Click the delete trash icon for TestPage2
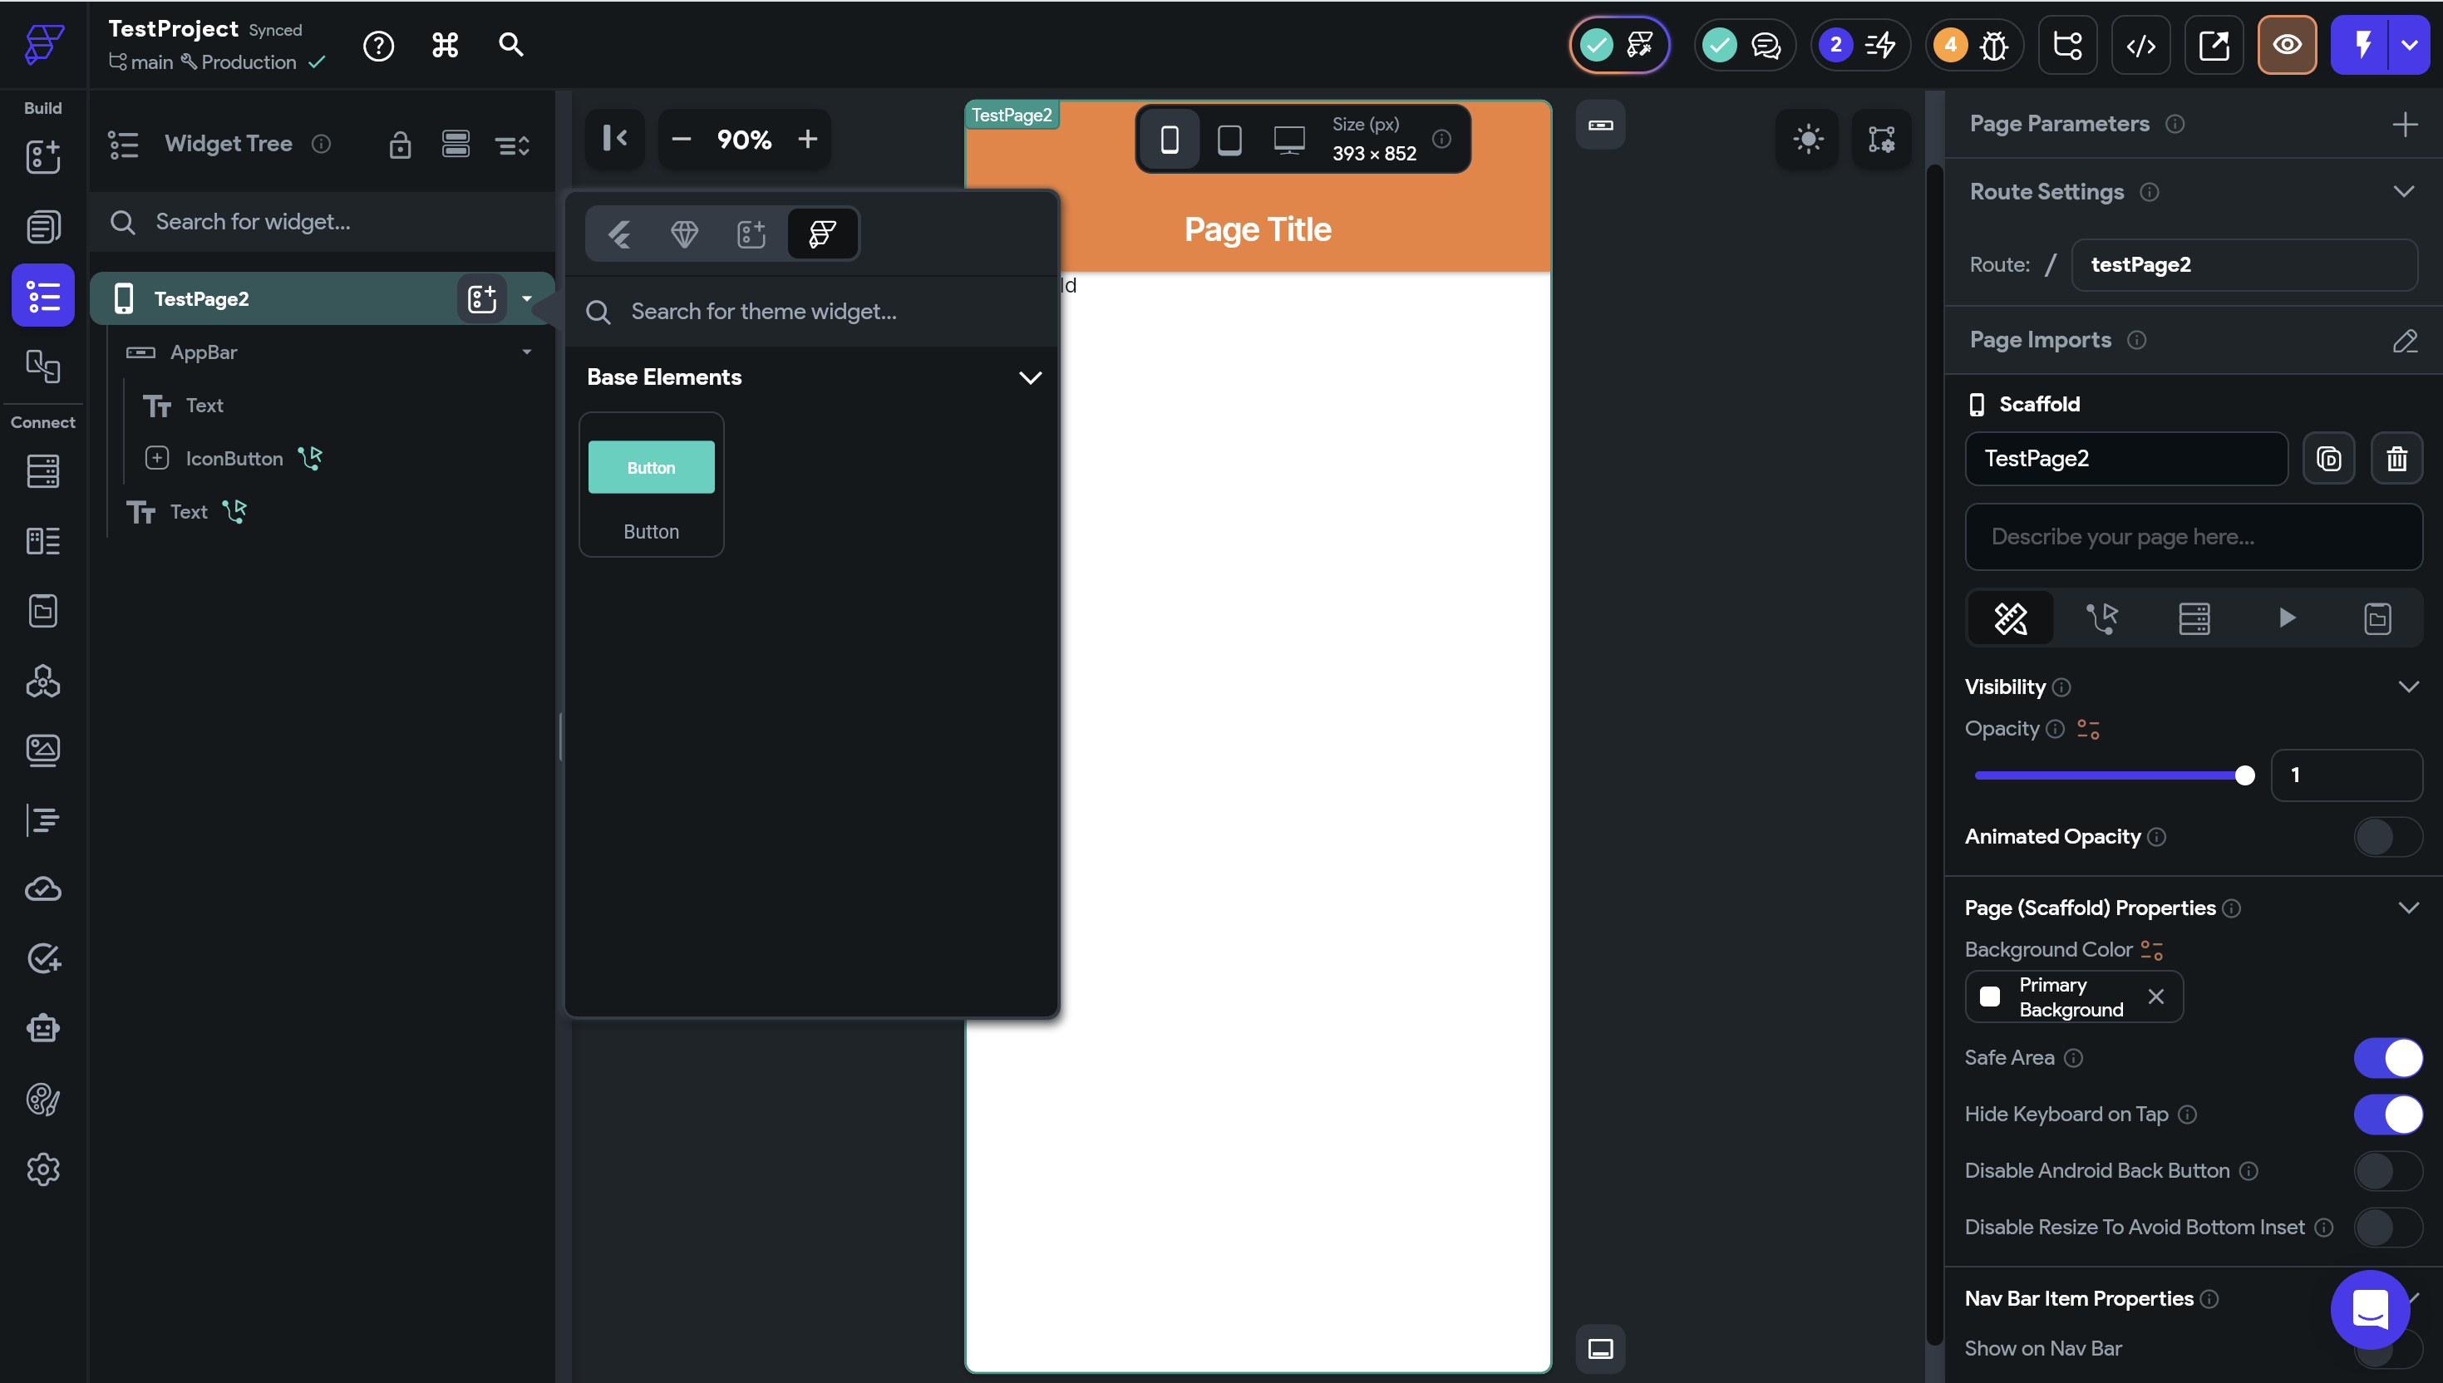 pyautogui.click(x=2396, y=459)
